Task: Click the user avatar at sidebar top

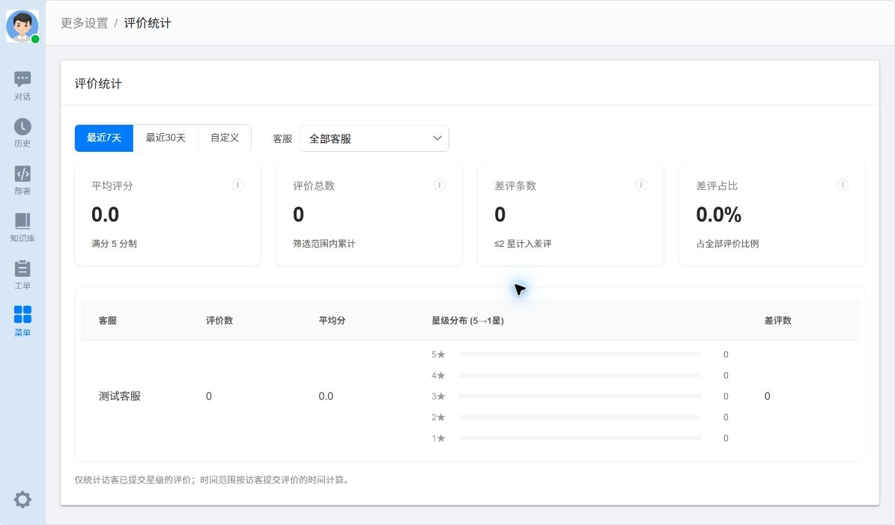Action: pos(22,25)
